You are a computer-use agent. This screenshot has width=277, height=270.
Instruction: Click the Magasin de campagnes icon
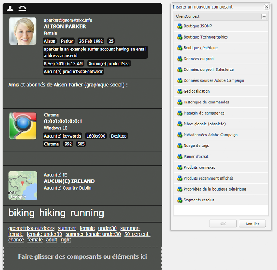click(x=180, y=113)
